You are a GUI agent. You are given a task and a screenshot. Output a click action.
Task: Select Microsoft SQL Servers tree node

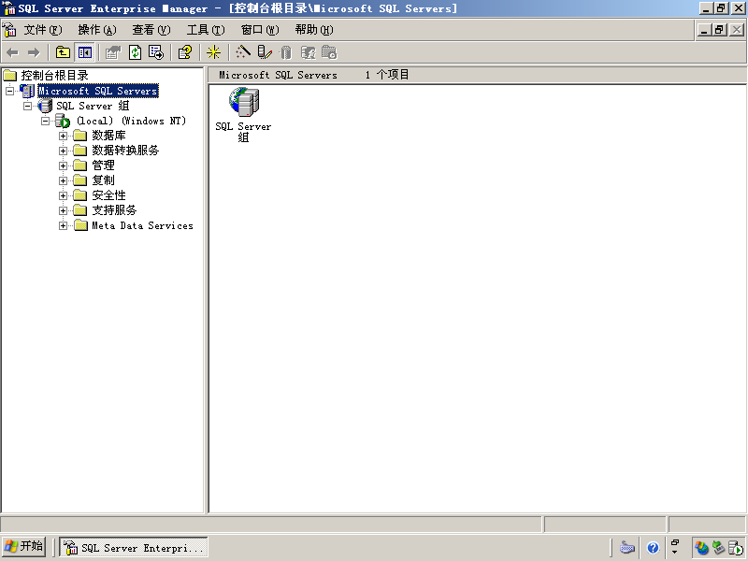tap(98, 91)
